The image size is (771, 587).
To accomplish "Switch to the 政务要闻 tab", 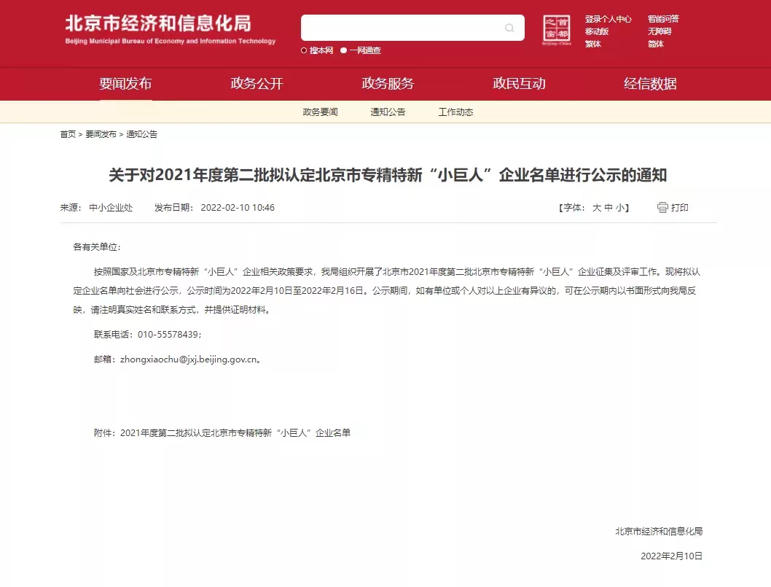I will tap(321, 112).
